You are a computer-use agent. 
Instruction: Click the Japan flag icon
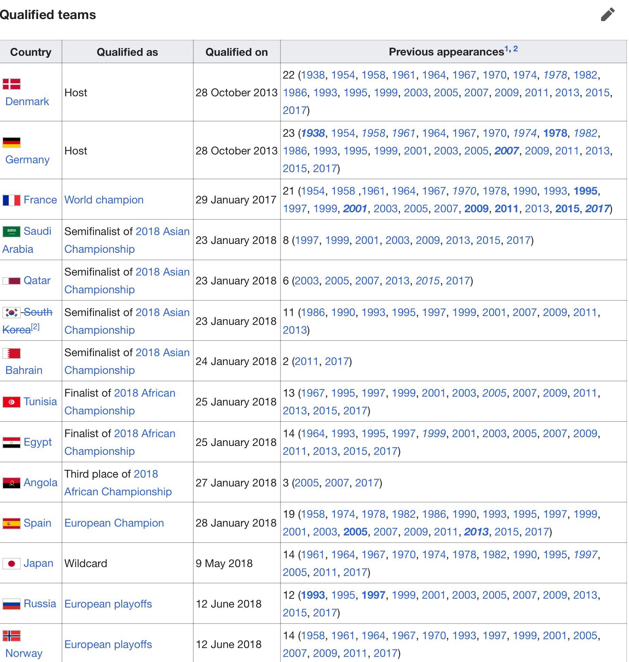coord(12,564)
